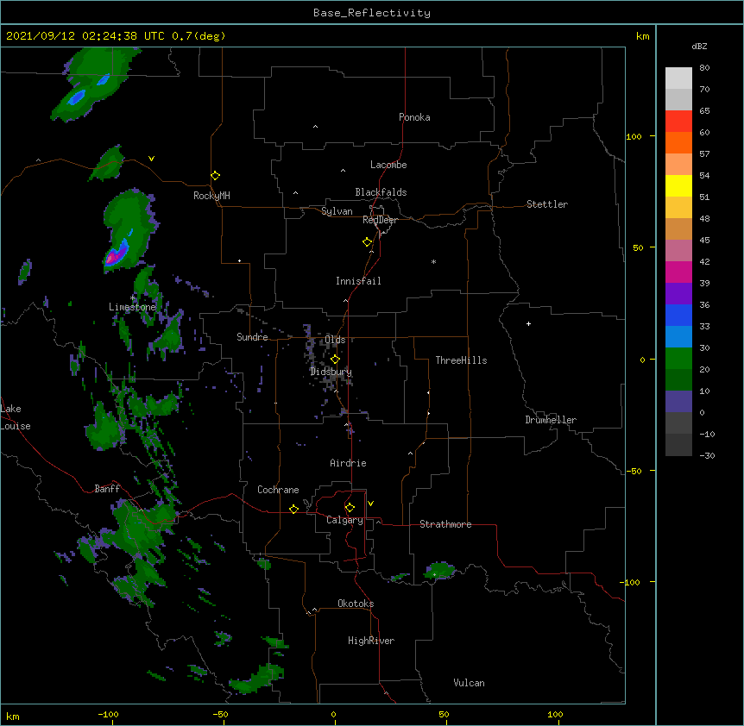744x726 pixels.
Task: Click the yellow diamond marker below Cochrane
Action: pos(293,509)
